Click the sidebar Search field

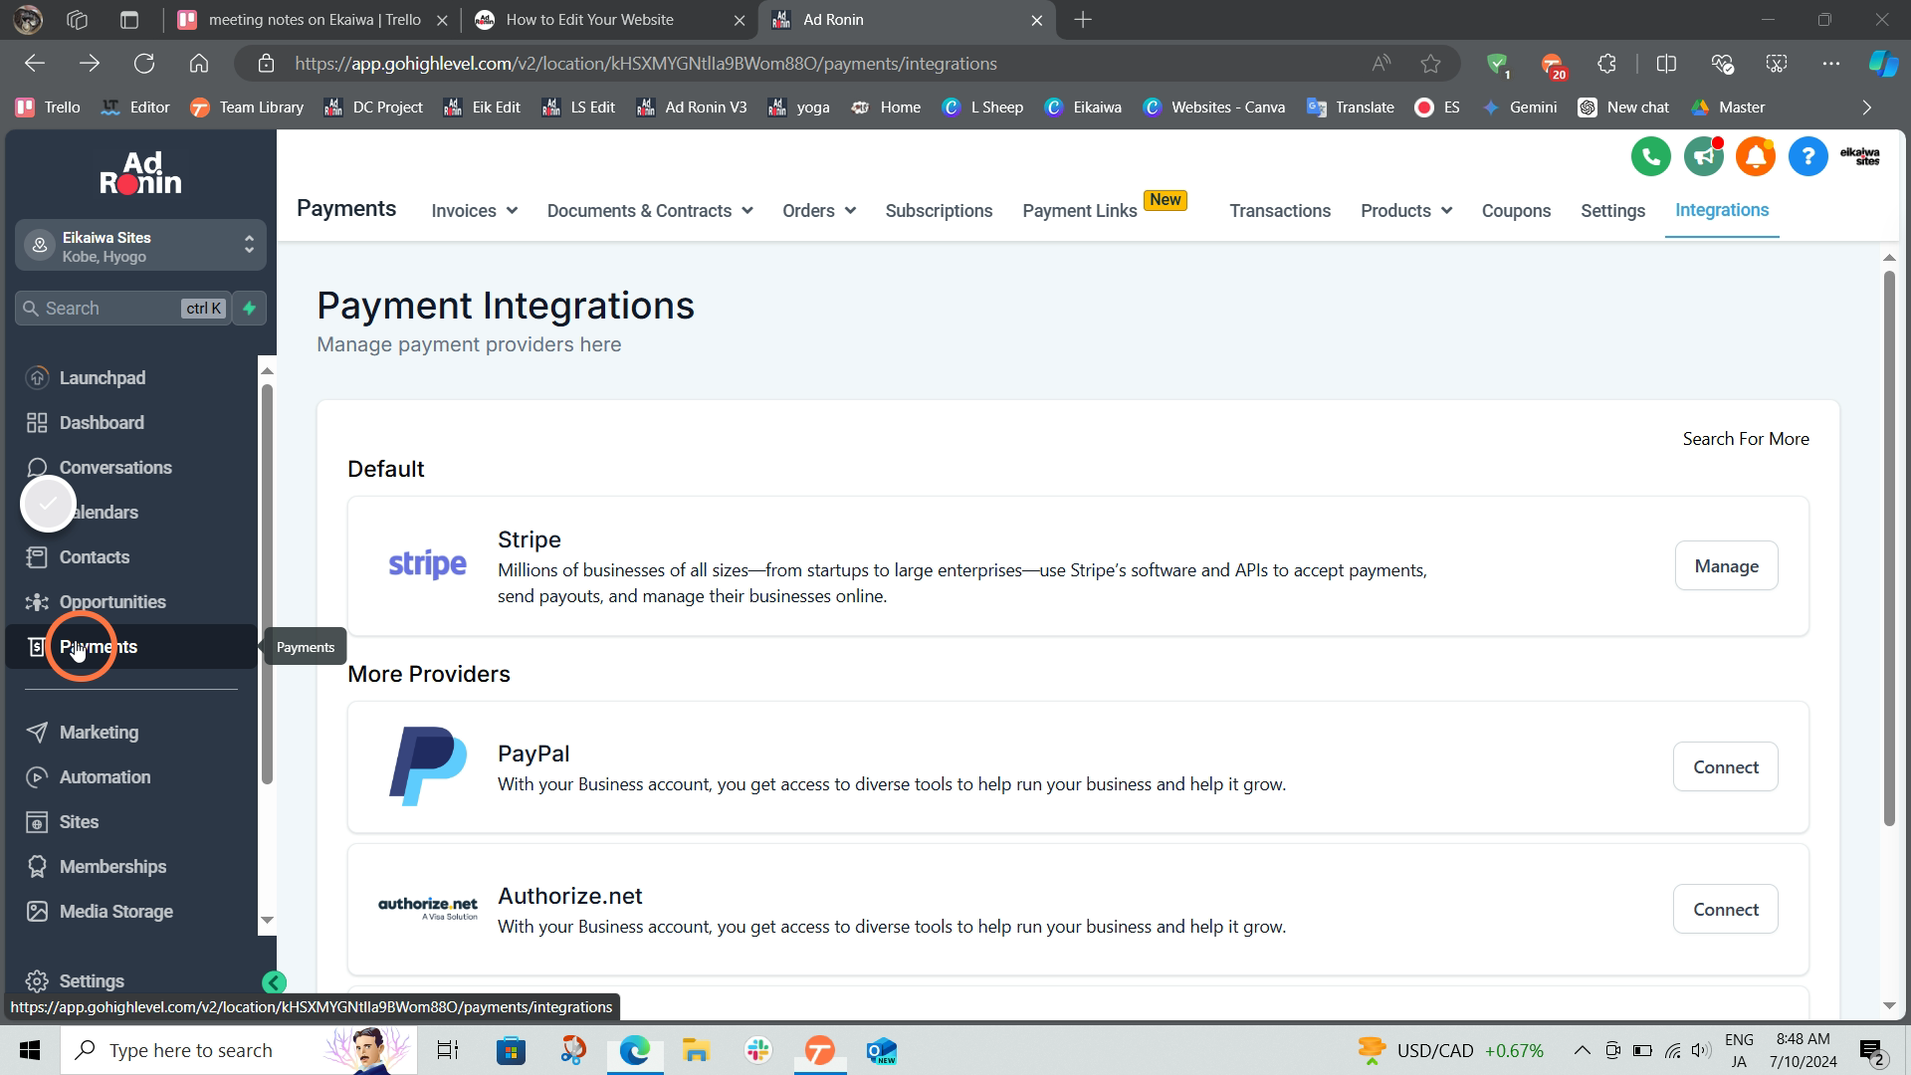point(122,309)
